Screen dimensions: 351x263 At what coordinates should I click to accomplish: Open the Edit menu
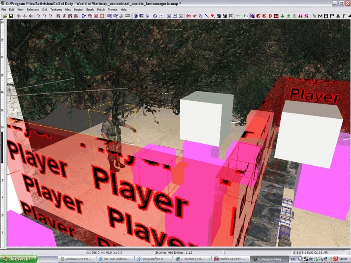tap(11, 10)
